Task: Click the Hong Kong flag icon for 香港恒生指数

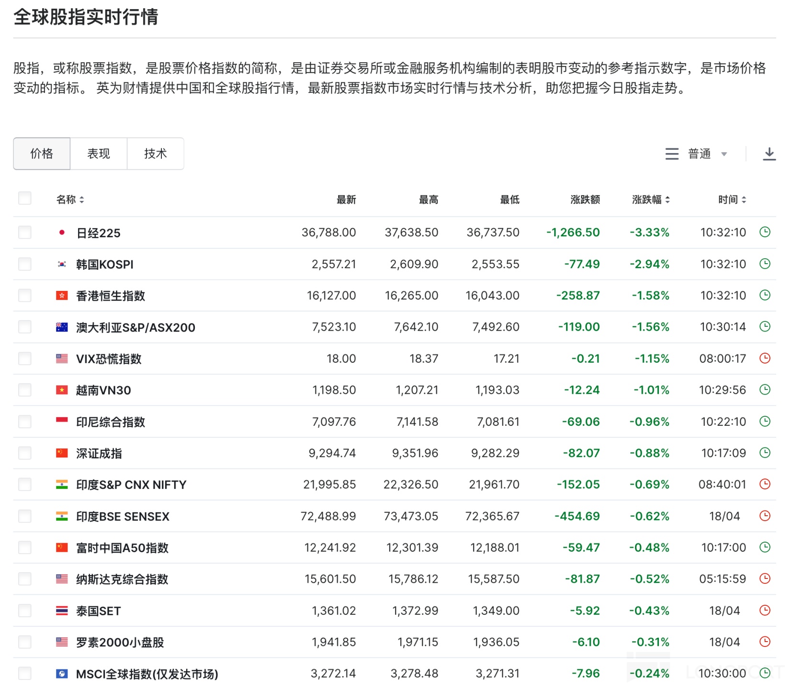Action: tap(62, 296)
